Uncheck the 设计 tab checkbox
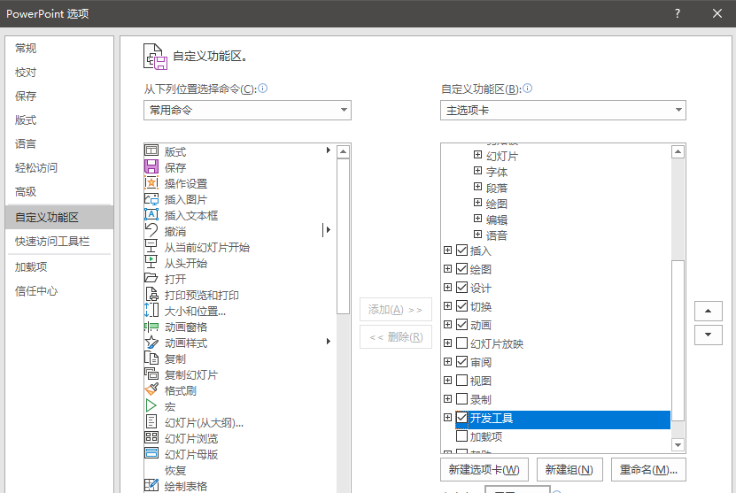This screenshot has width=736, height=493. click(461, 288)
